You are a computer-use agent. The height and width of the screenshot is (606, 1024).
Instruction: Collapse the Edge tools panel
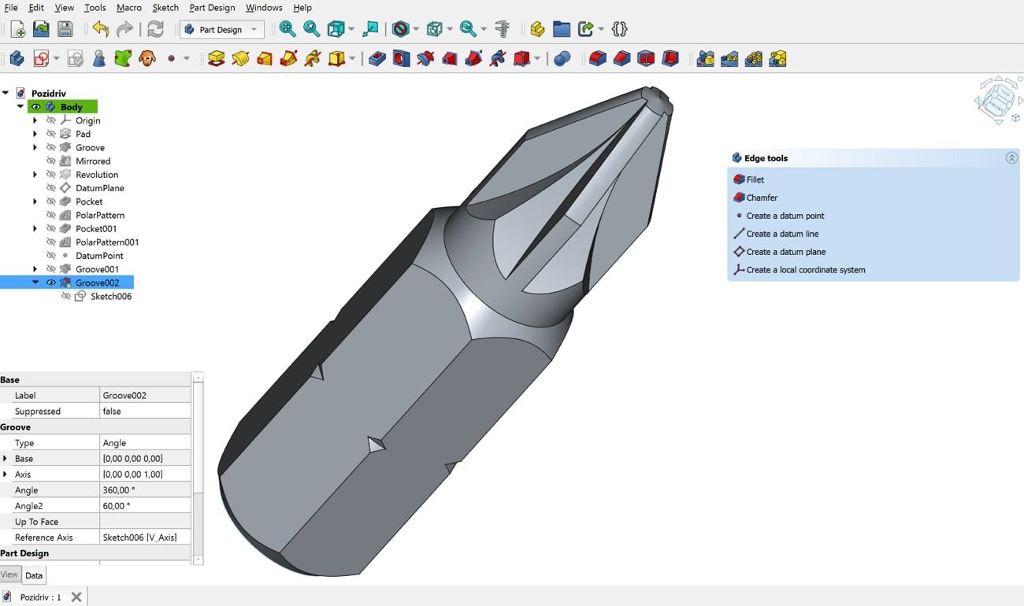pos(1011,158)
